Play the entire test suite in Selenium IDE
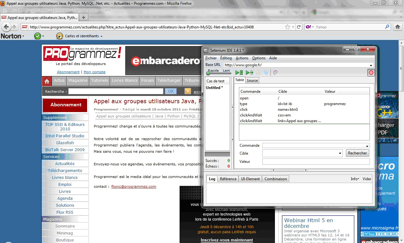The image size is (404, 243). pyautogui.click(x=239, y=73)
